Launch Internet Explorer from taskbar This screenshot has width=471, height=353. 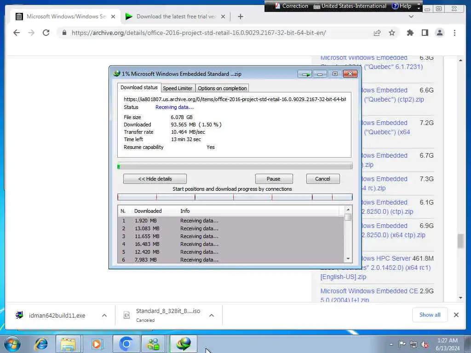pyautogui.click(x=41, y=344)
